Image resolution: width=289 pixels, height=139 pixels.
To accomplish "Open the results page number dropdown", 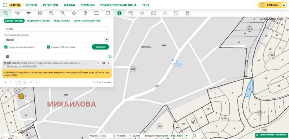I will click(x=21, y=82).
